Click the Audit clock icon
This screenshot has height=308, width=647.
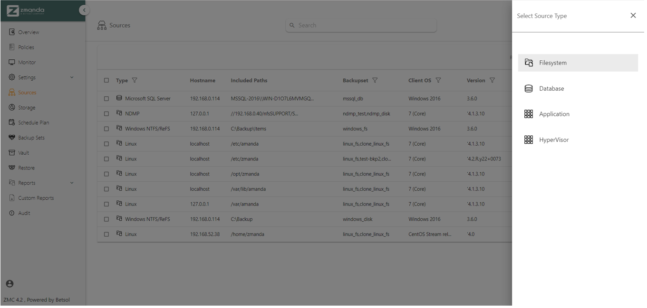[12, 213]
